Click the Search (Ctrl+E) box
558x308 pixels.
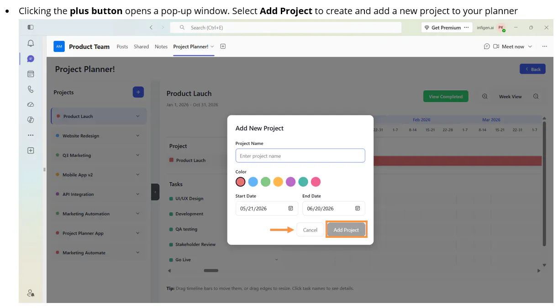[286, 27]
